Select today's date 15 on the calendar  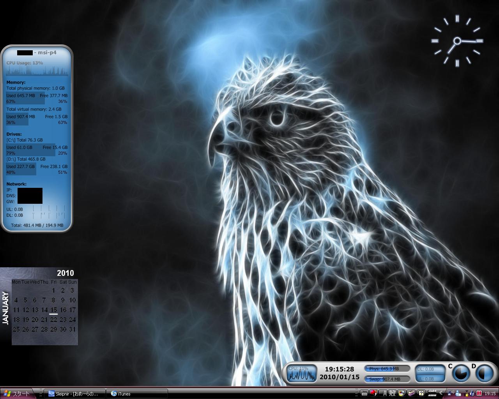pyautogui.click(x=53, y=310)
